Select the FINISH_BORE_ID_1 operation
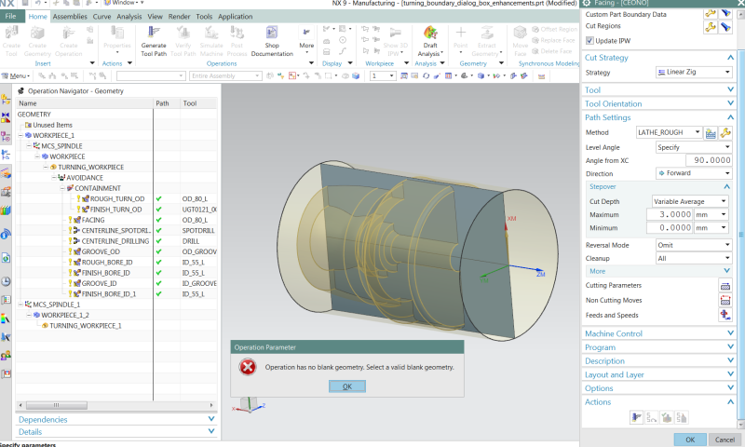The height and width of the screenshot is (447, 745). click(x=108, y=294)
